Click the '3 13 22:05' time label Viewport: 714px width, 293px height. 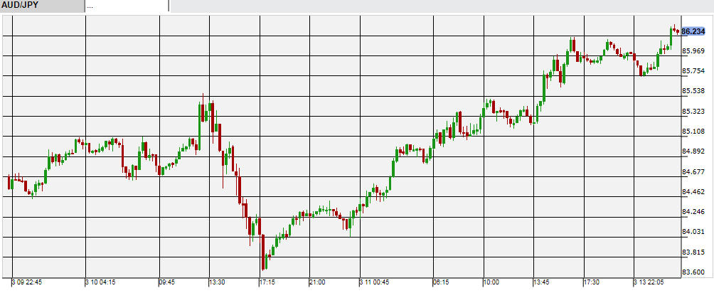pos(649,282)
